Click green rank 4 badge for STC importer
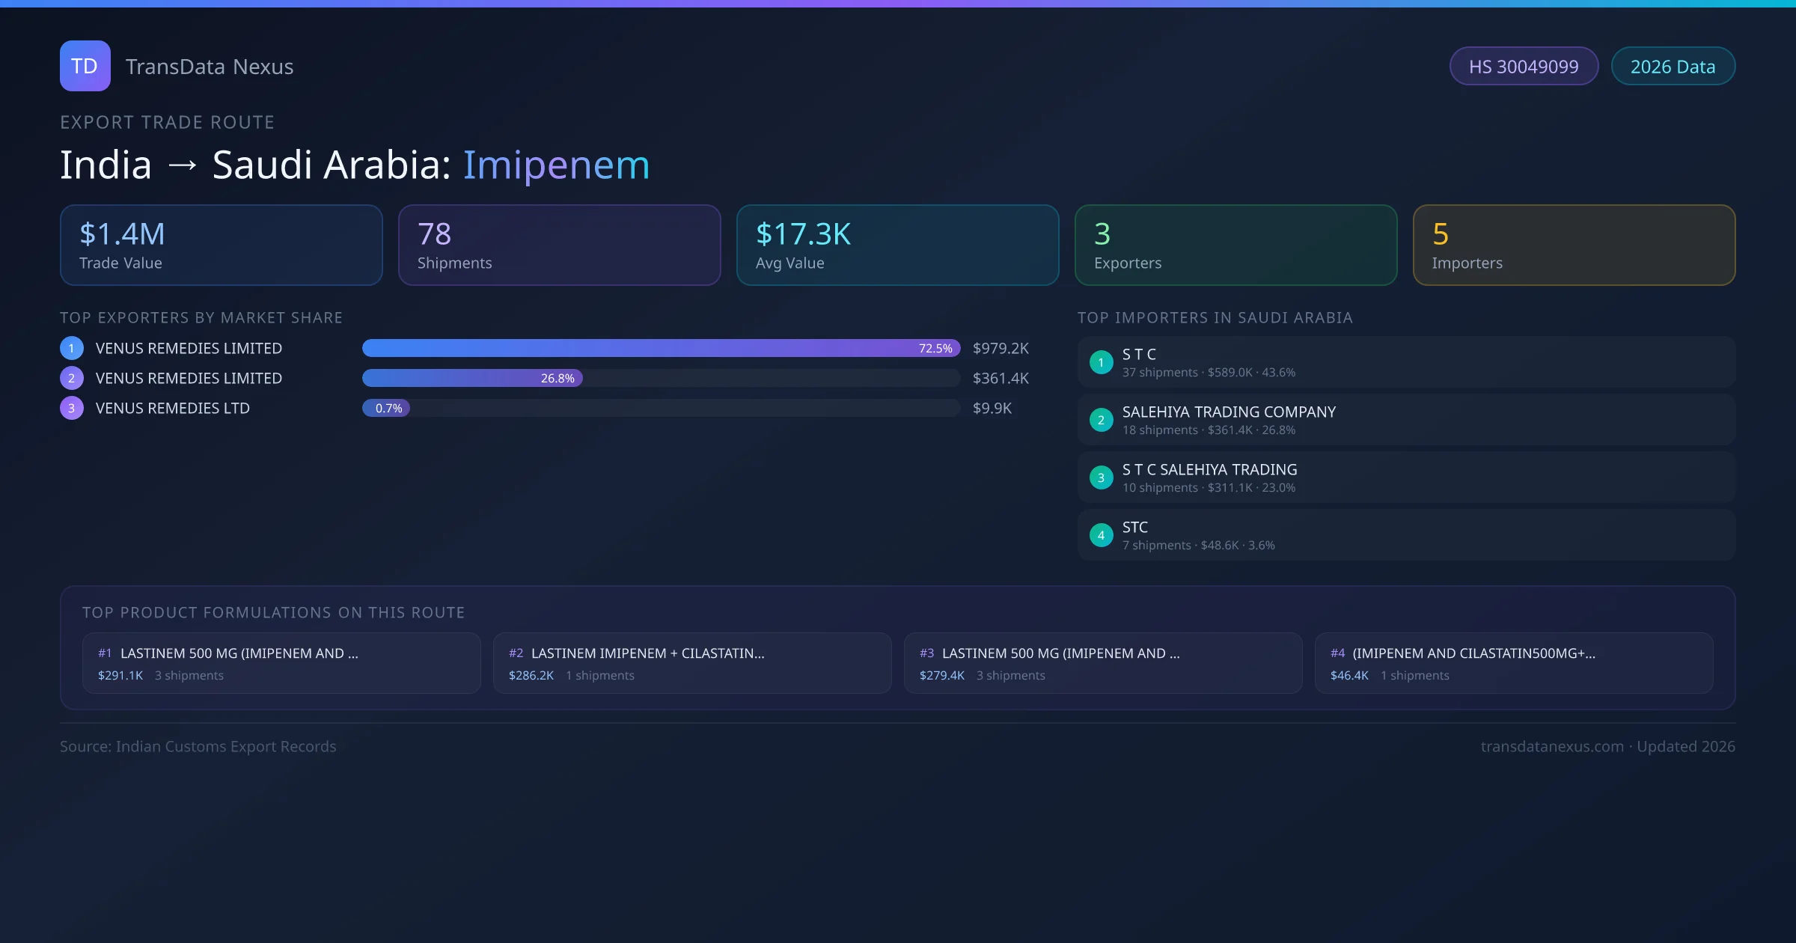Image resolution: width=1796 pixels, height=943 pixels. pos(1101,535)
